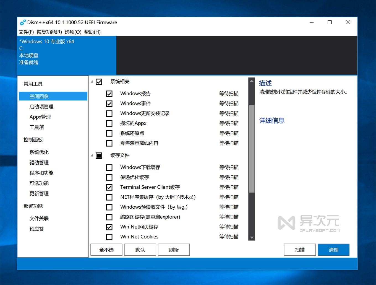Open the 恢复功能(R) menu
The image size is (376, 285).
(49, 32)
